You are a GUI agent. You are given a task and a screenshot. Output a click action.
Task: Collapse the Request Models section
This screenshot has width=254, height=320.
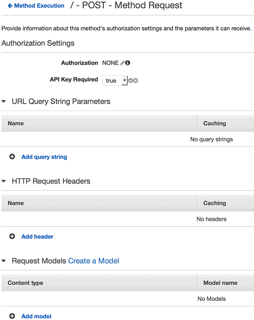click(4, 261)
